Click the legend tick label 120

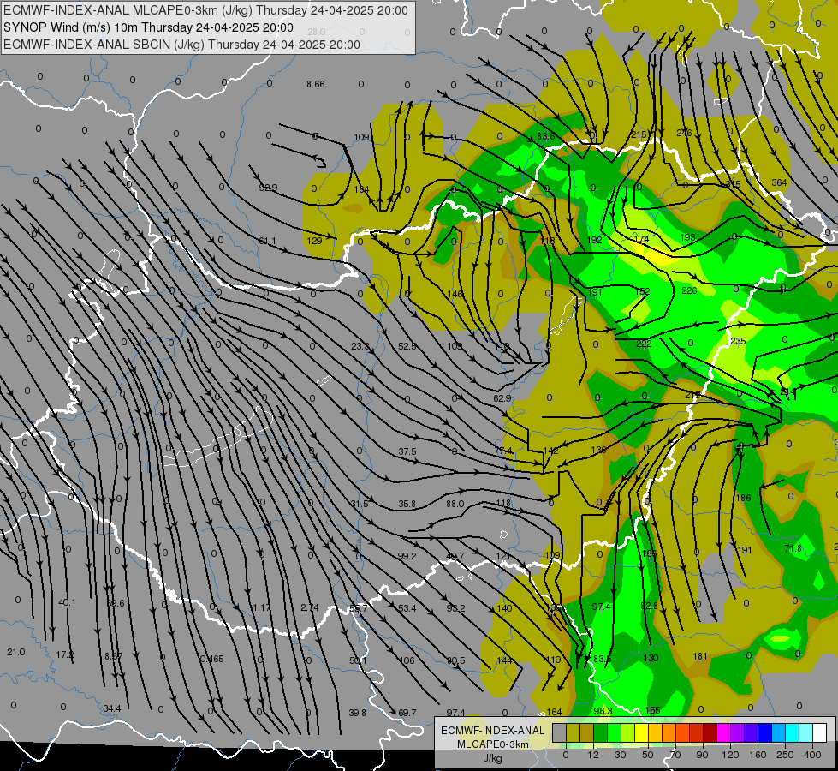click(730, 755)
